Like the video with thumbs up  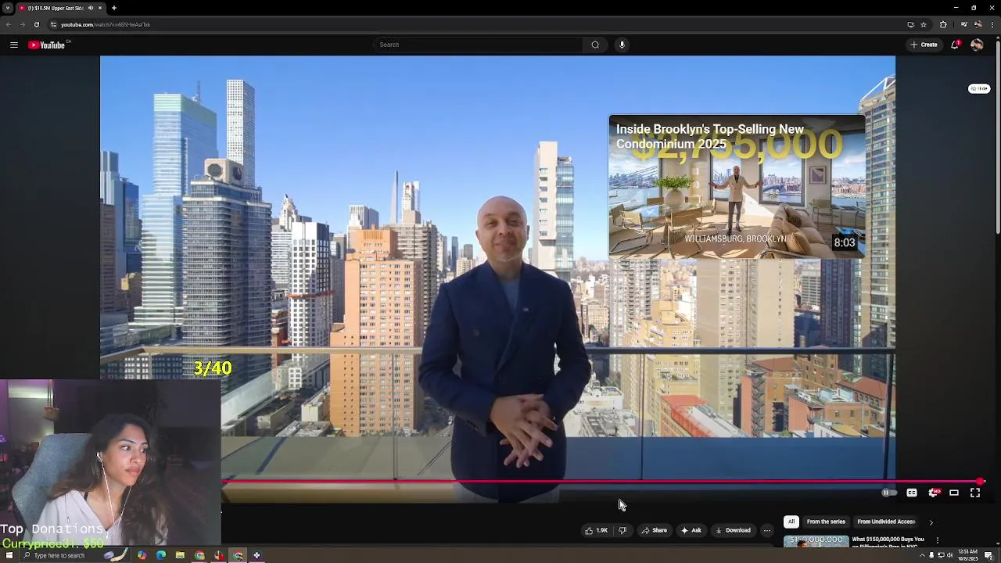(597, 530)
